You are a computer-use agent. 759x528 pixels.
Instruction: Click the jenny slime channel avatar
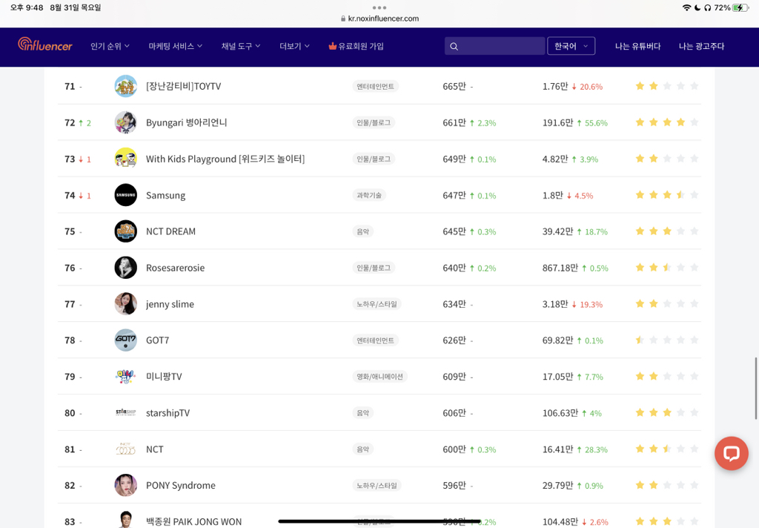(x=126, y=304)
